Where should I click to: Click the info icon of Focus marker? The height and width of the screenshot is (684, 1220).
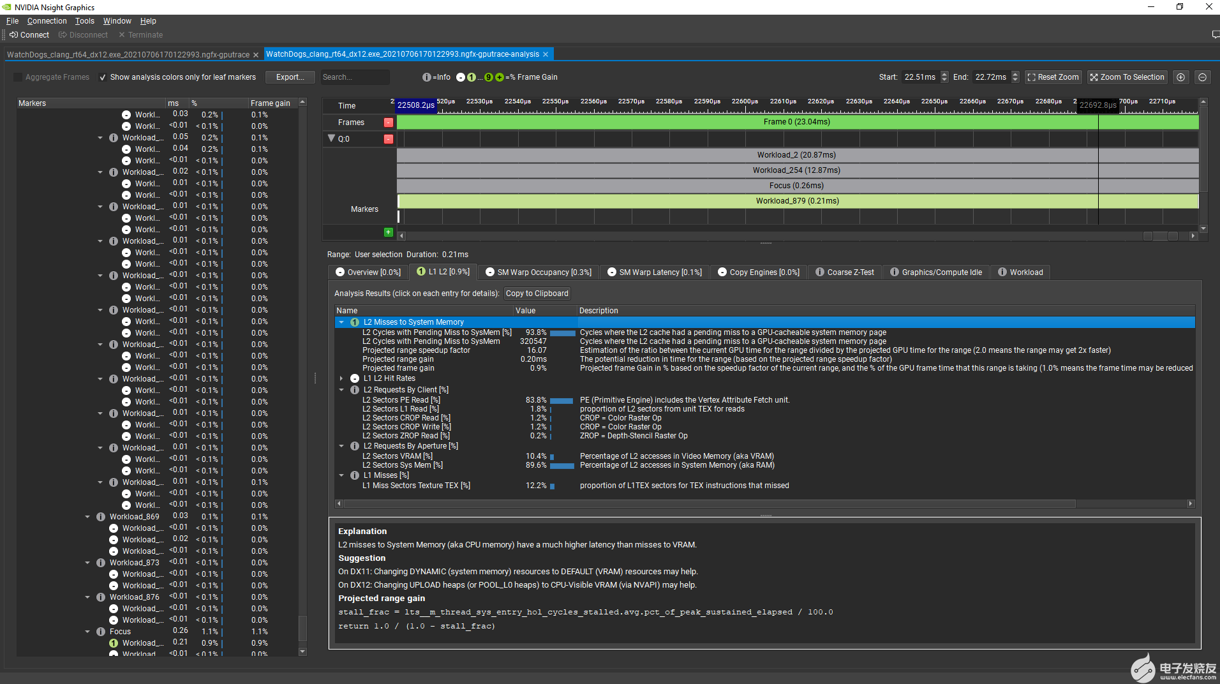101,632
